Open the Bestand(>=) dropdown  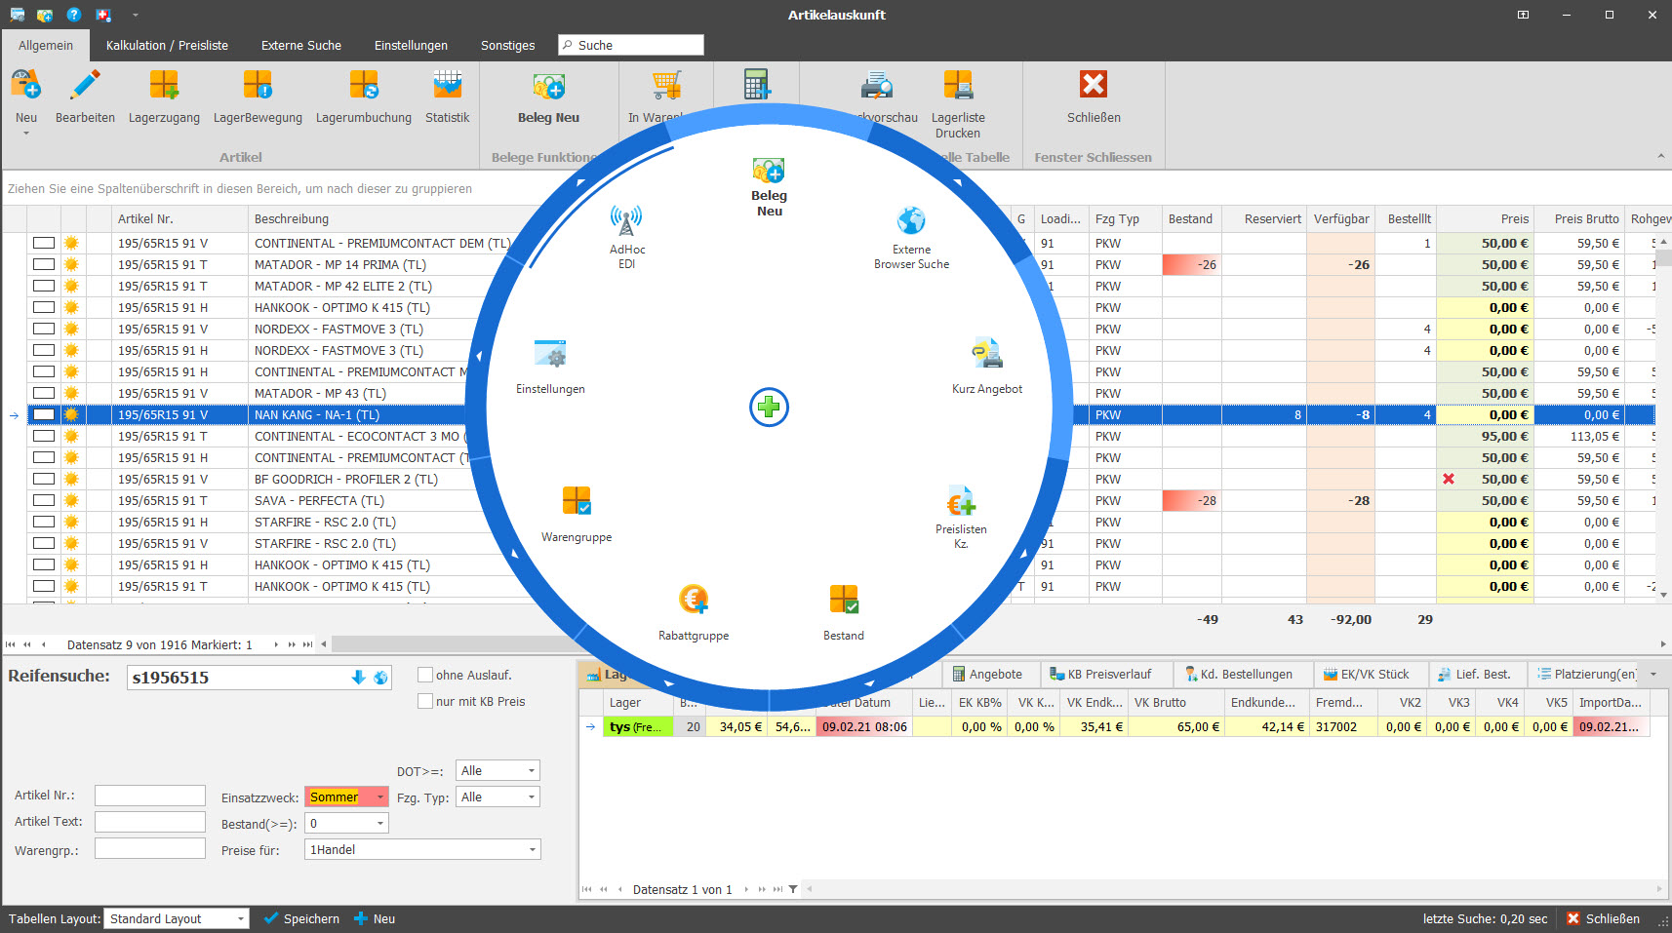379,823
